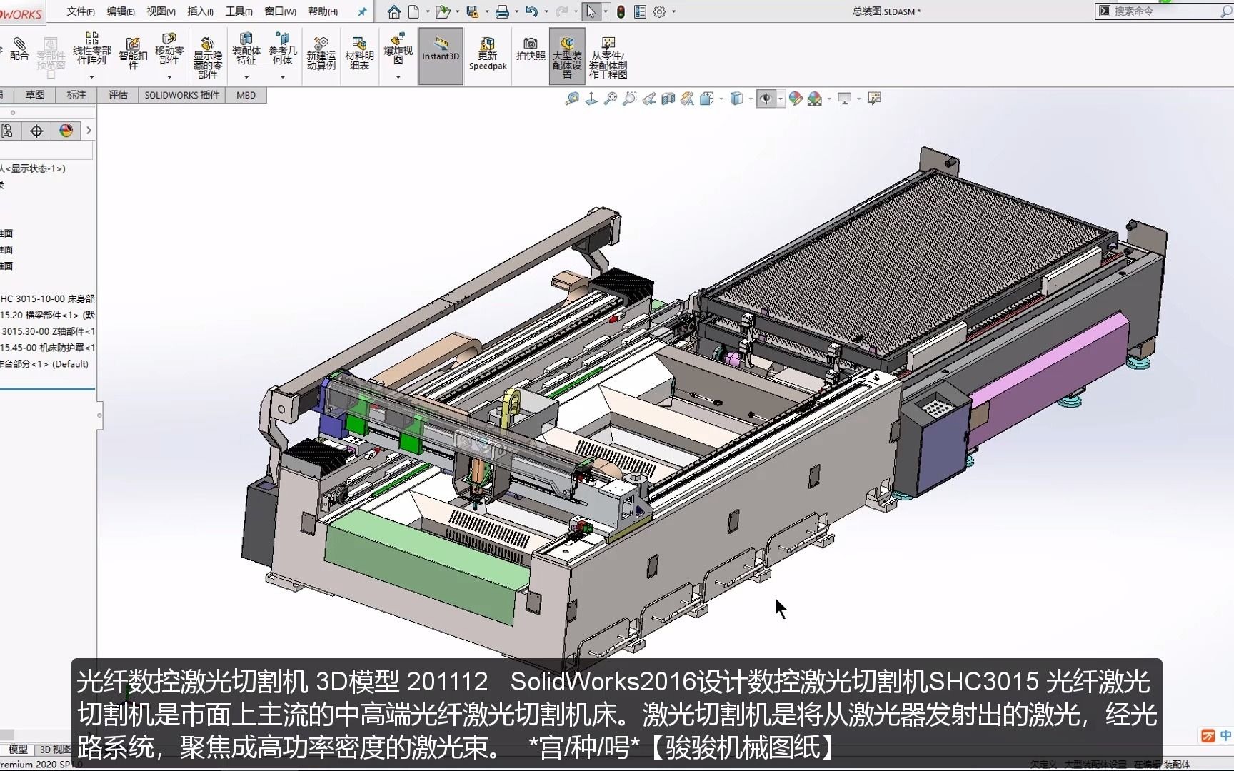Switch to the MBD tab
This screenshot has height=771, width=1234.
tap(246, 95)
